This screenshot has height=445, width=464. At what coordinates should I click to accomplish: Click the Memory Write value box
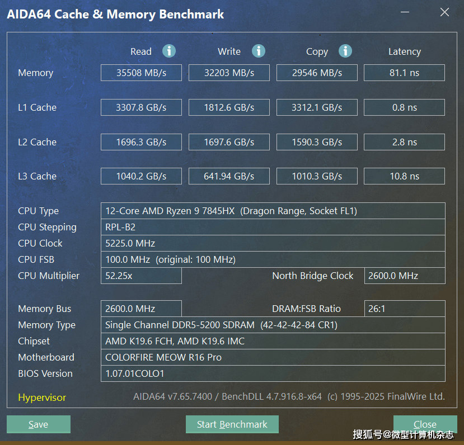[x=229, y=73]
